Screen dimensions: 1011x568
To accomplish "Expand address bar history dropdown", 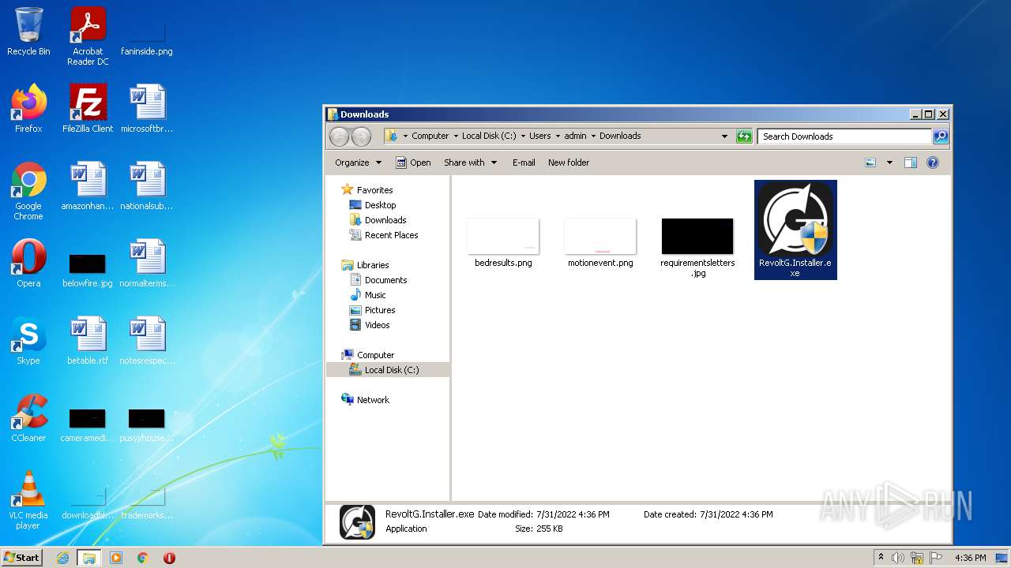I will coord(724,136).
